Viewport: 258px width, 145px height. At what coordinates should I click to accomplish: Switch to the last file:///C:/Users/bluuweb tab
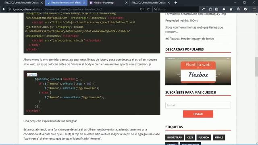(x=151, y=3)
